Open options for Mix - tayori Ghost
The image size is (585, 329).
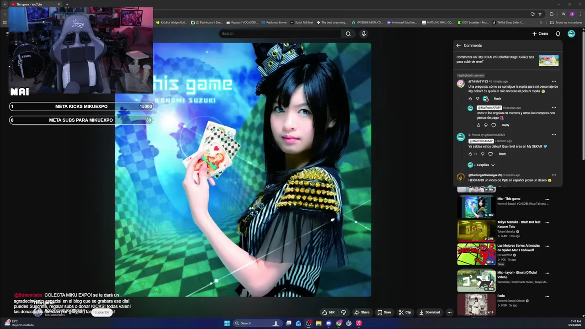pos(547,273)
